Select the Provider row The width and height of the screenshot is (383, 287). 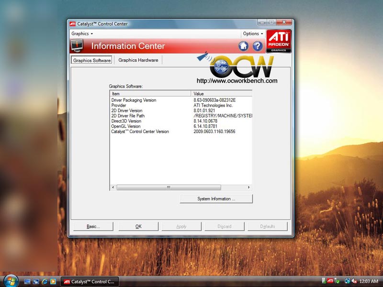point(181,105)
